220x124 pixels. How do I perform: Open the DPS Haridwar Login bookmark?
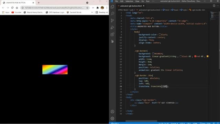click(x=55, y=12)
